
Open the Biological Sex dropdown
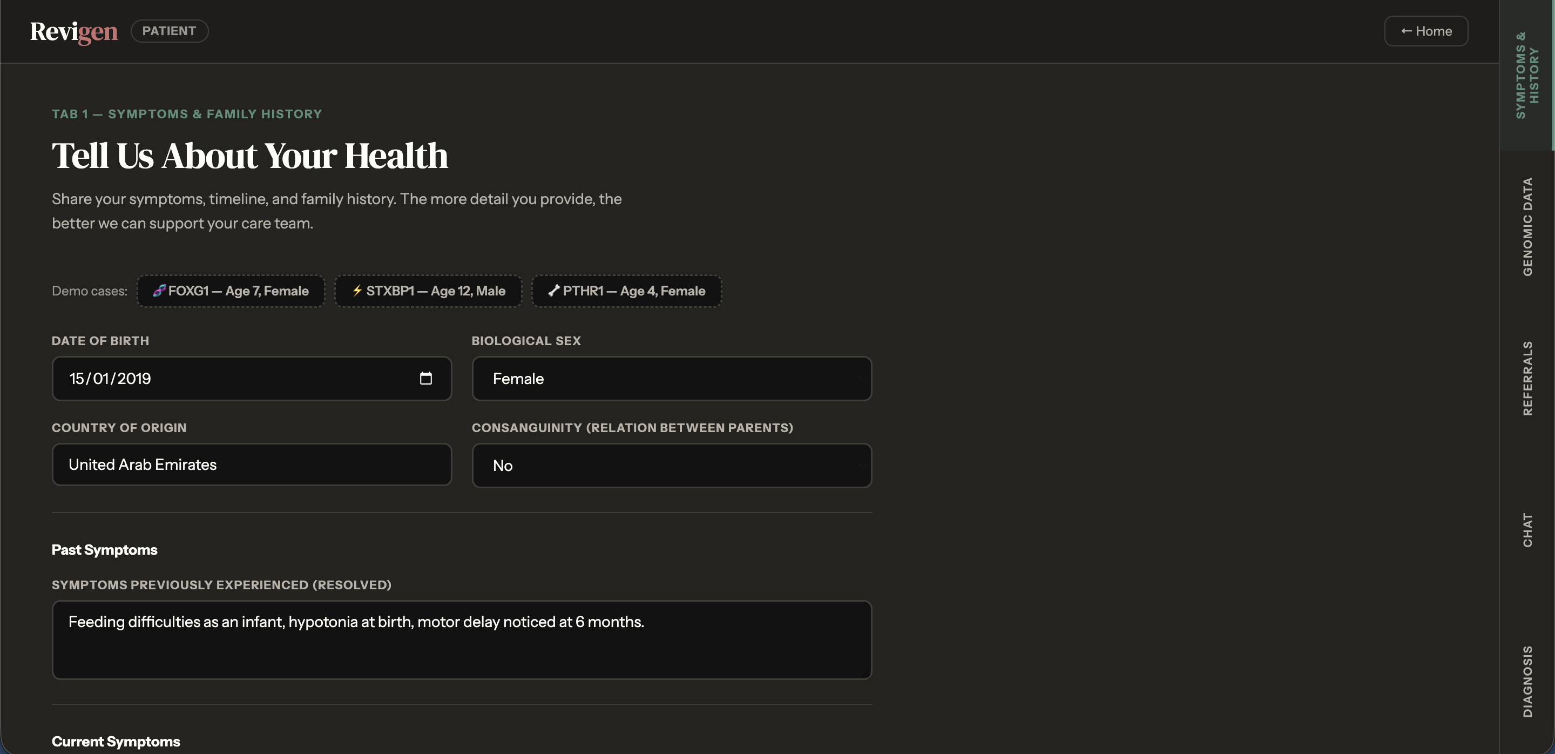(x=671, y=379)
